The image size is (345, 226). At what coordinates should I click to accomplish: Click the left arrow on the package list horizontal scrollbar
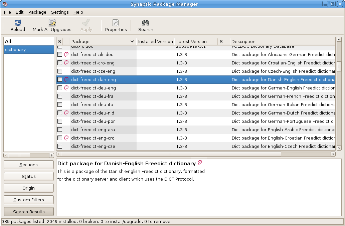tap(59, 154)
